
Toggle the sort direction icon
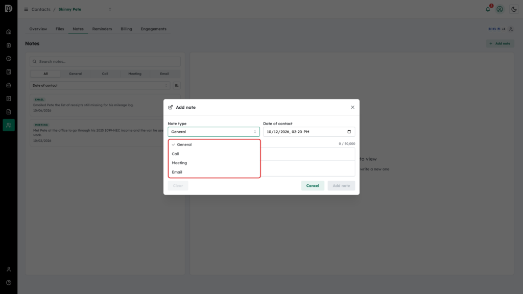[x=177, y=86]
